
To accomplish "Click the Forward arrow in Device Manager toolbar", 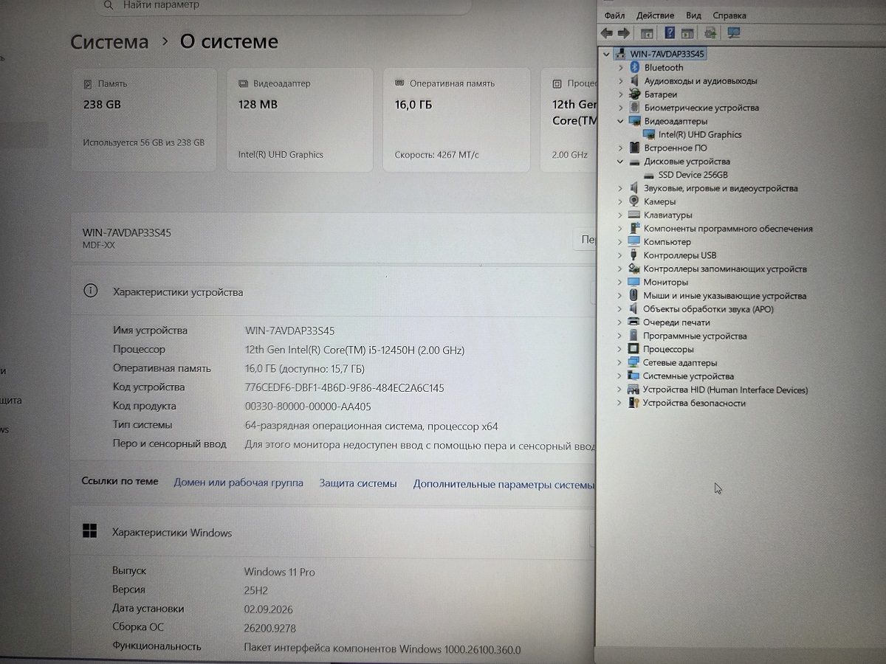I will coord(624,33).
